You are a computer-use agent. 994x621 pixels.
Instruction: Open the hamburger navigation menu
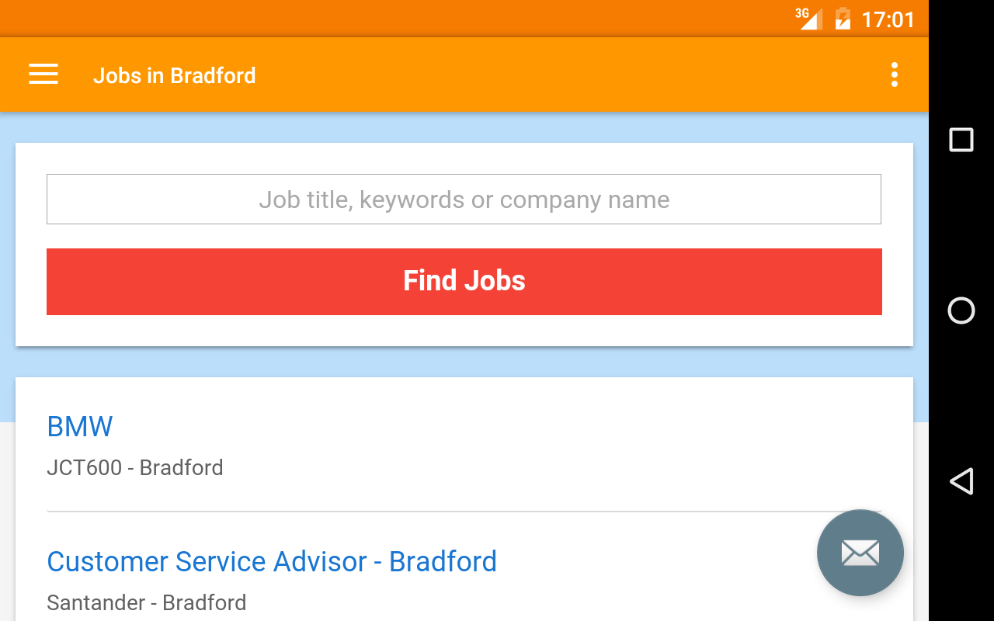tap(43, 75)
